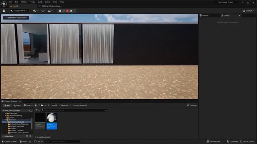Open the add-content quick menu icon

[x=35, y=11]
